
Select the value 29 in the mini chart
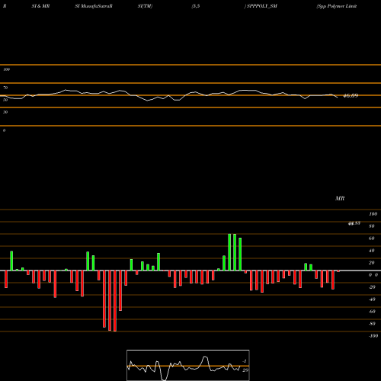[x=245, y=370]
